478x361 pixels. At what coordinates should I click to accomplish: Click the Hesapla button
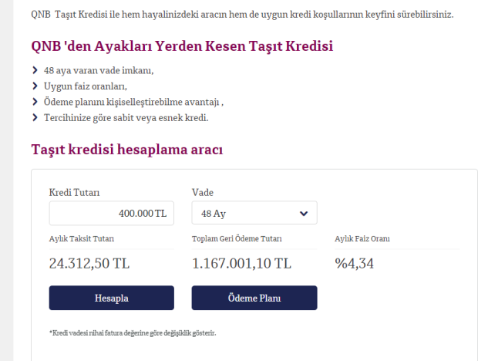(112, 298)
